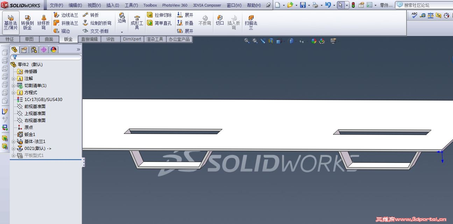
Task: Open the 边角 corner dropdown arrow
Action: coord(122,32)
